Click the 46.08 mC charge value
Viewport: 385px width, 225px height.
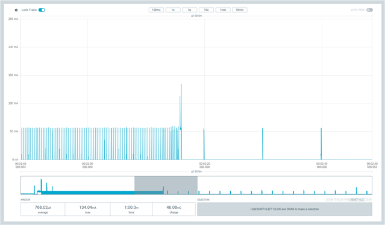[174, 208]
